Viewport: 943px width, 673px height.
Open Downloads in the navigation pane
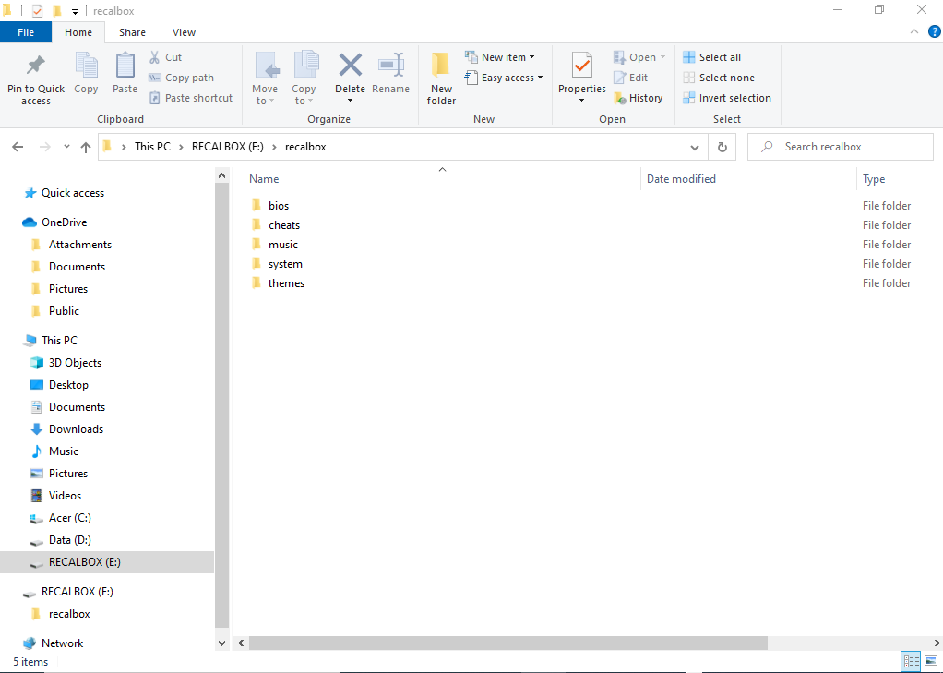point(76,430)
